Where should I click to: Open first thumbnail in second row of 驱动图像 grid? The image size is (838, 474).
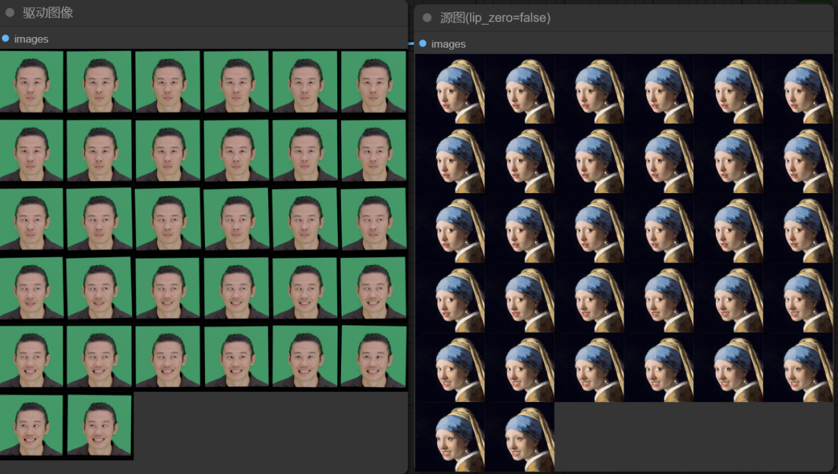(32, 150)
